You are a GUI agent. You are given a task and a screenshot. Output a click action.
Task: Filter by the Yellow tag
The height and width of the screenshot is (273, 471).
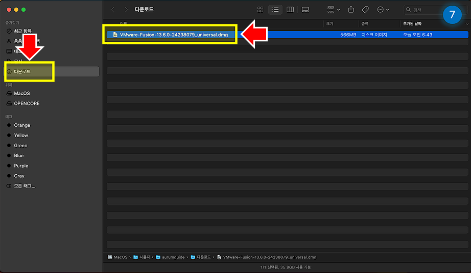(x=21, y=135)
